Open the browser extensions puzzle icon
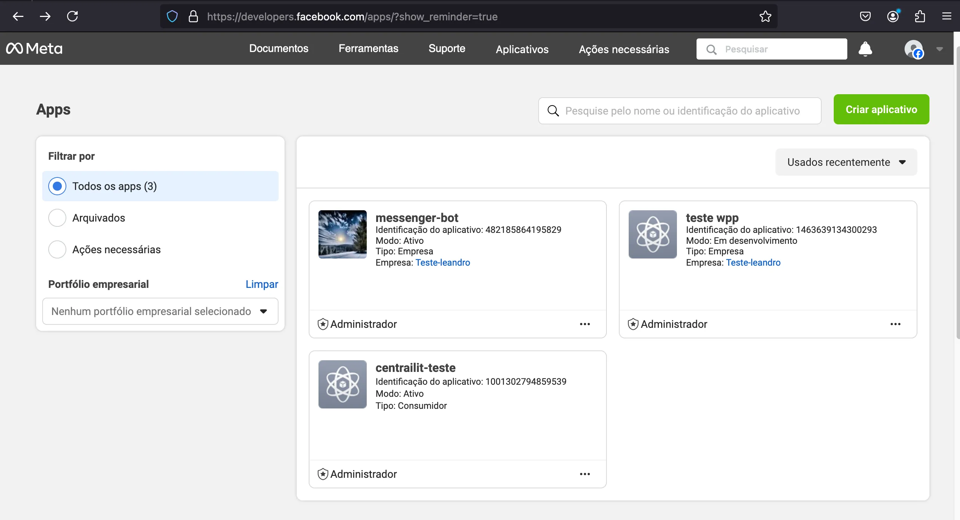The width and height of the screenshot is (960, 520). [x=920, y=17]
